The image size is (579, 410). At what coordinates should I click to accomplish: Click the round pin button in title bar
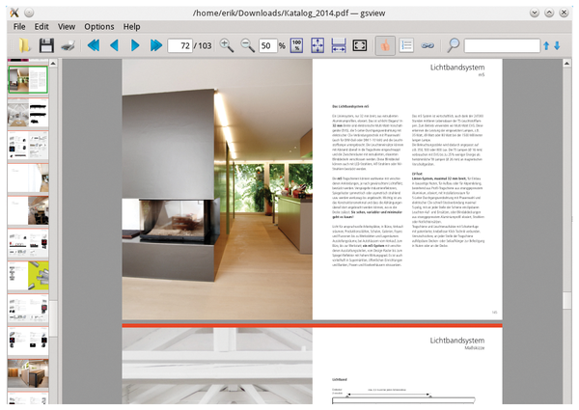pos(29,13)
